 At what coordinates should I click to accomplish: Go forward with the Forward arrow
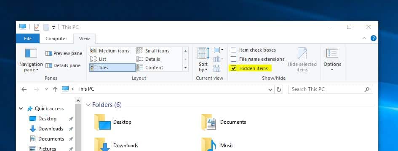[36, 89]
